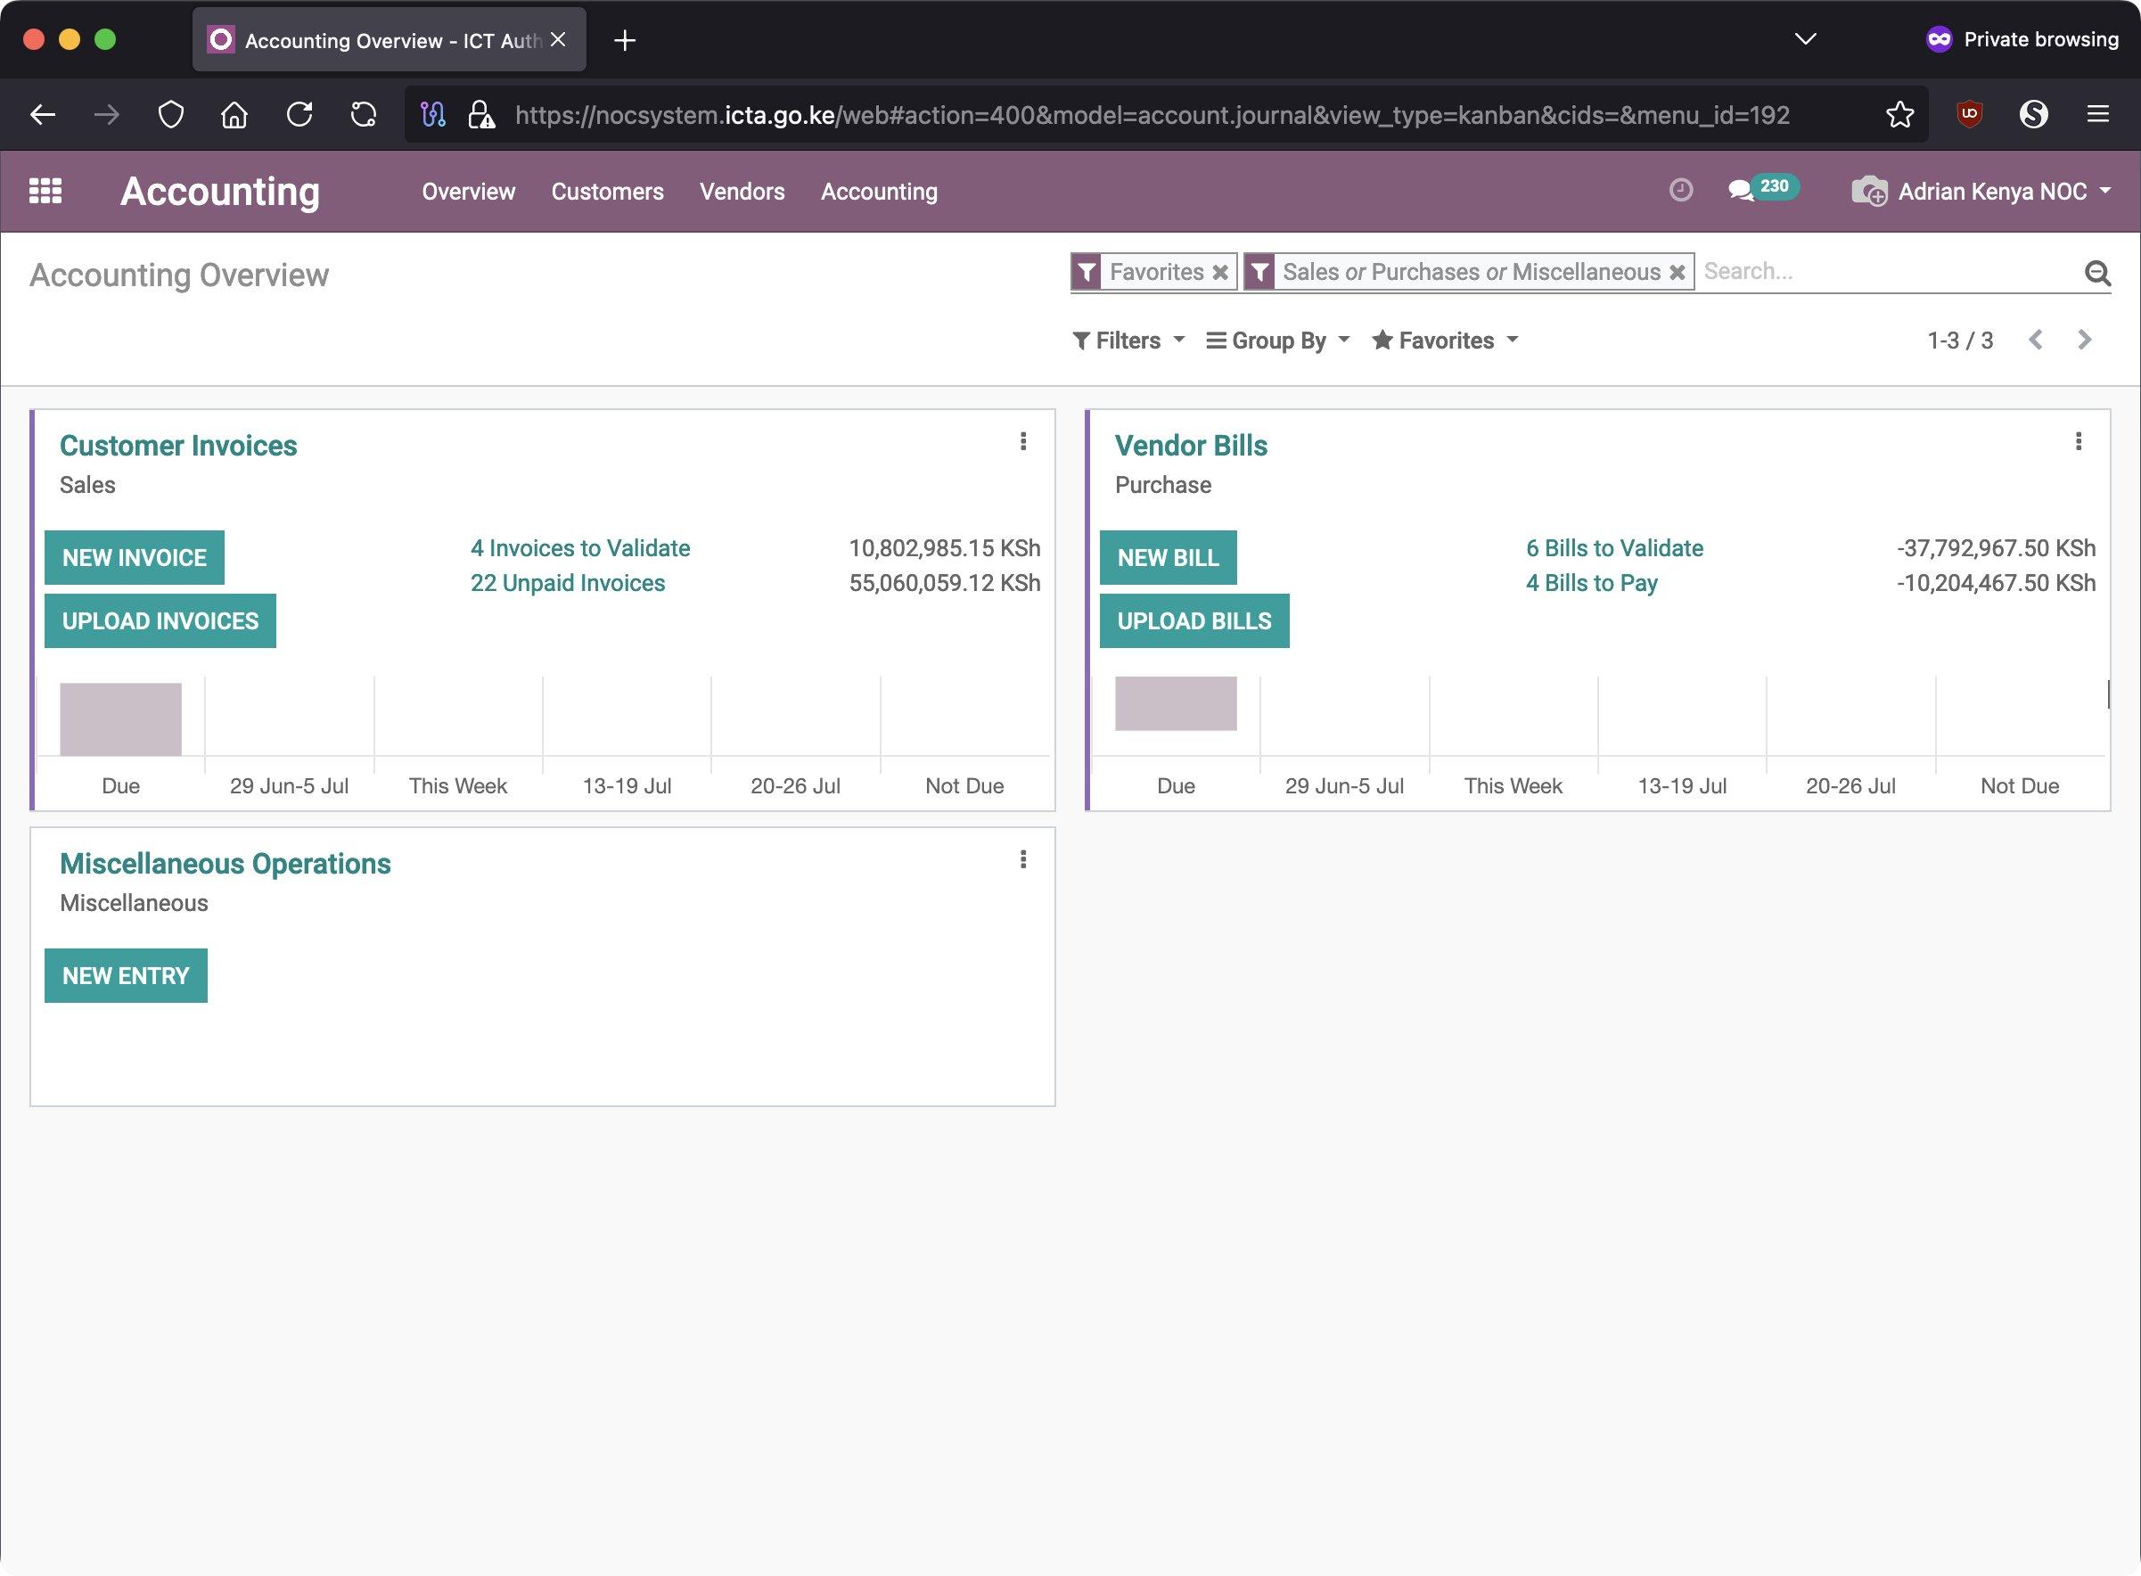Image resolution: width=2141 pixels, height=1576 pixels.
Task: Open Customer Invoices three-dot menu
Action: click(x=1022, y=442)
